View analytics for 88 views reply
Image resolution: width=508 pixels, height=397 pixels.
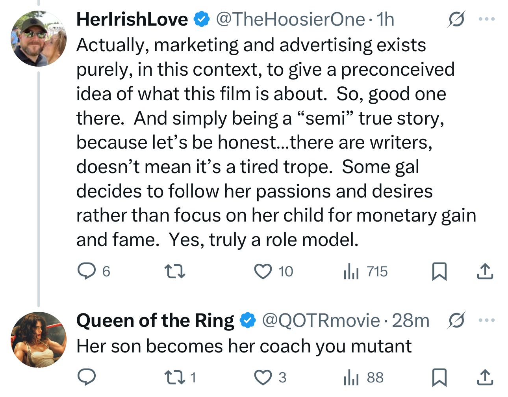tap(351, 377)
